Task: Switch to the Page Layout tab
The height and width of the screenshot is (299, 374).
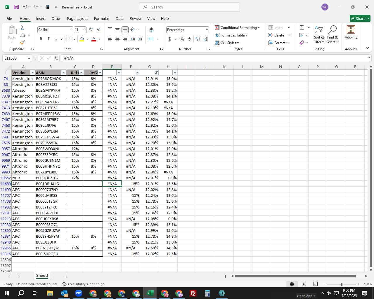Action: 77,18
